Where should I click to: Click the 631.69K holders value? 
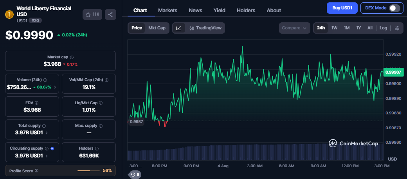(x=89, y=156)
